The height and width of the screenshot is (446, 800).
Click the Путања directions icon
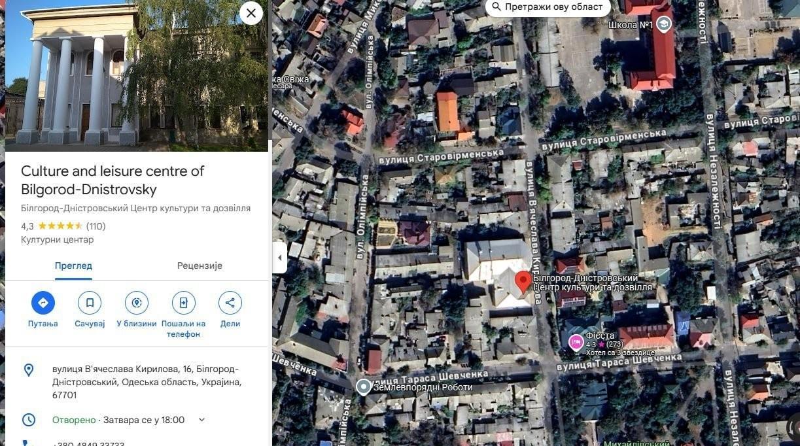[43, 303]
